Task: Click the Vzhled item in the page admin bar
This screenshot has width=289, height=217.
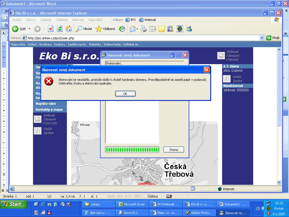Action: coord(32,44)
